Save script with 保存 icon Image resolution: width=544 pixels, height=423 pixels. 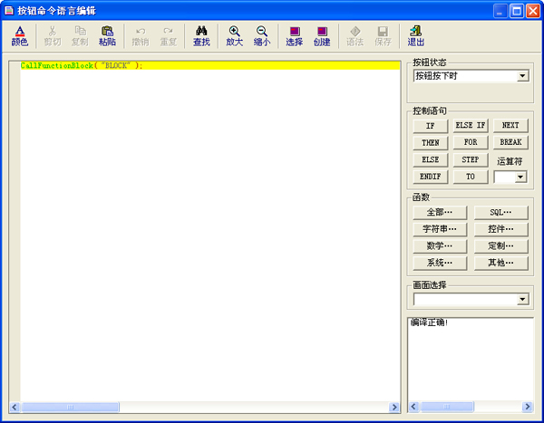(383, 36)
